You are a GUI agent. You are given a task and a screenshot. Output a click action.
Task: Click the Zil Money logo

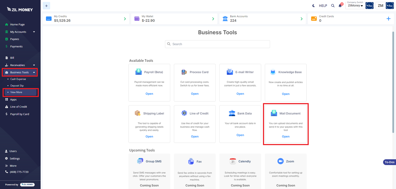pyautogui.click(x=20, y=9)
